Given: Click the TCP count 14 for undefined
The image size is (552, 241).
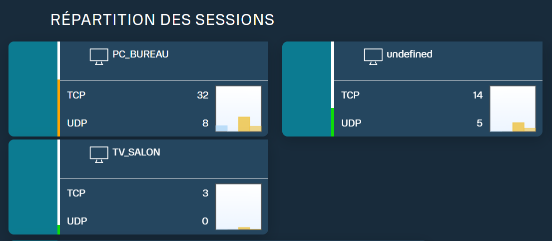Looking at the screenshot, I should tap(478, 95).
